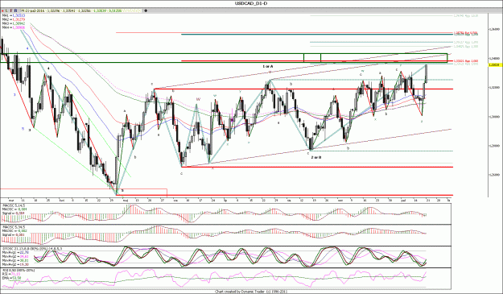Click the 1,30000 price axis label

point(493,117)
